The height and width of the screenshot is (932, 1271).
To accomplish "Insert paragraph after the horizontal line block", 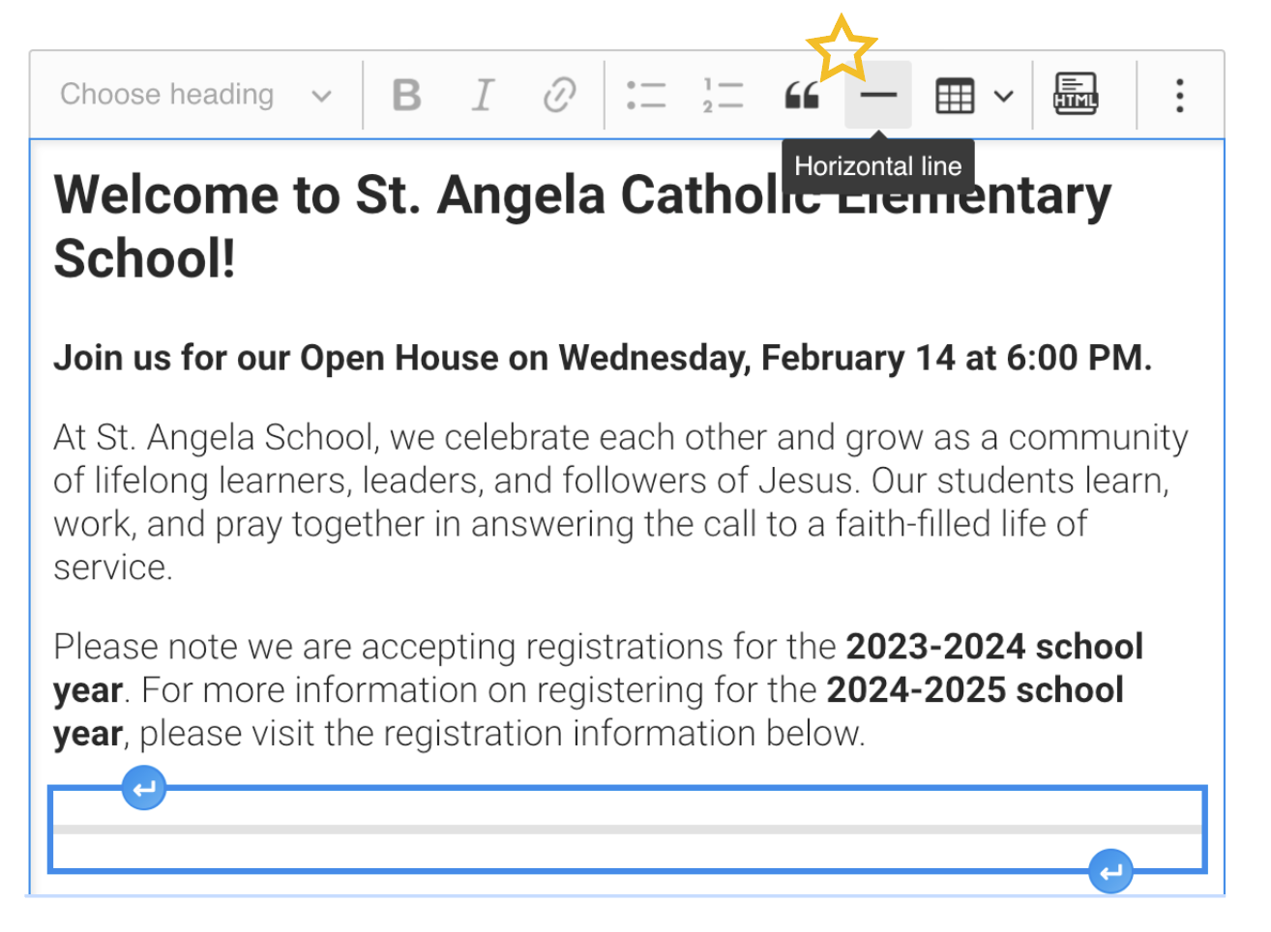I will pyautogui.click(x=1110, y=872).
